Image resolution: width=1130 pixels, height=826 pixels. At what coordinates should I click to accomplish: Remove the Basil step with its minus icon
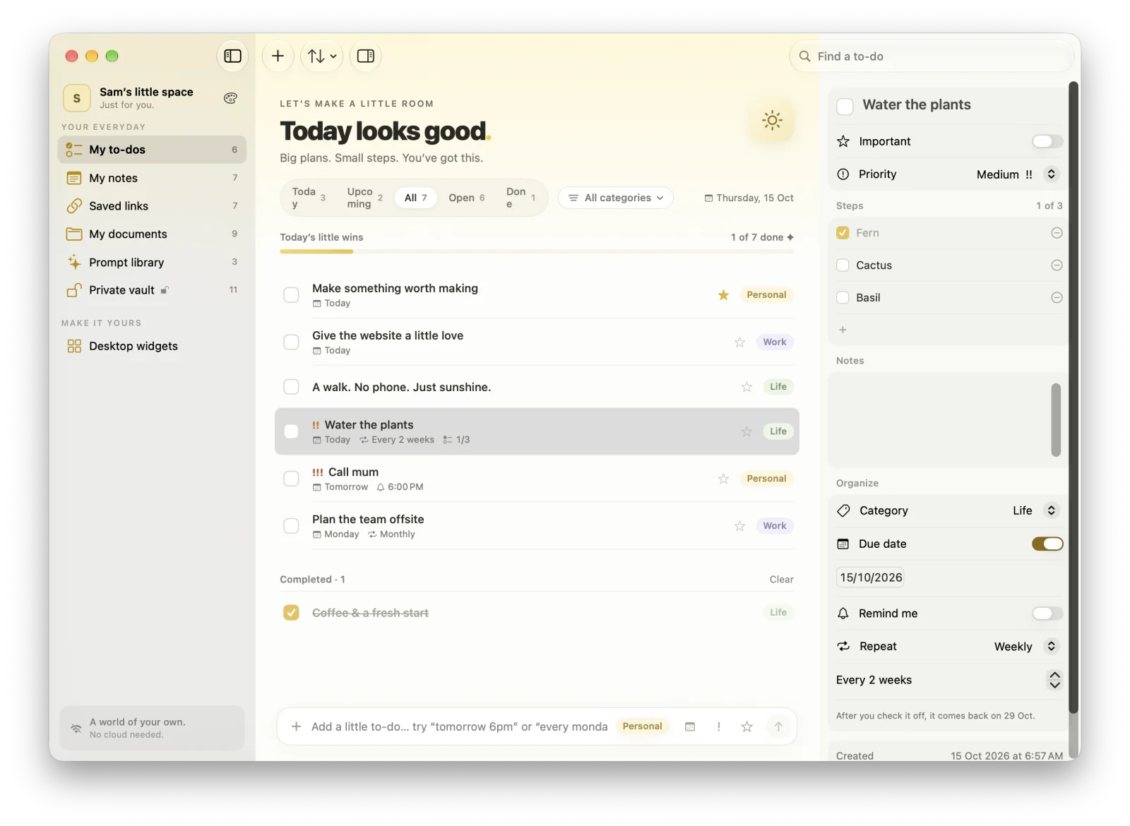1057,298
